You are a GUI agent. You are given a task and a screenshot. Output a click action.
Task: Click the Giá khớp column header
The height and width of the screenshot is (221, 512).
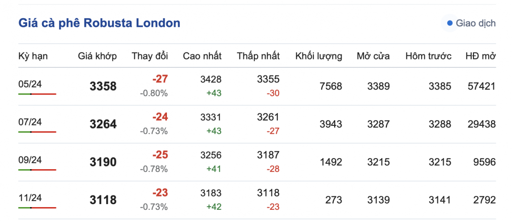97,56
